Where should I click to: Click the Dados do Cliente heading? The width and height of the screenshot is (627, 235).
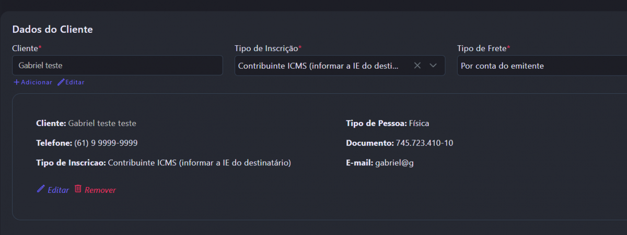pyautogui.click(x=52, y=30)
